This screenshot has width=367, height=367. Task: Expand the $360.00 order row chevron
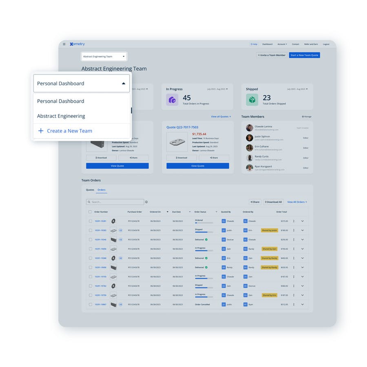[303, 286]
